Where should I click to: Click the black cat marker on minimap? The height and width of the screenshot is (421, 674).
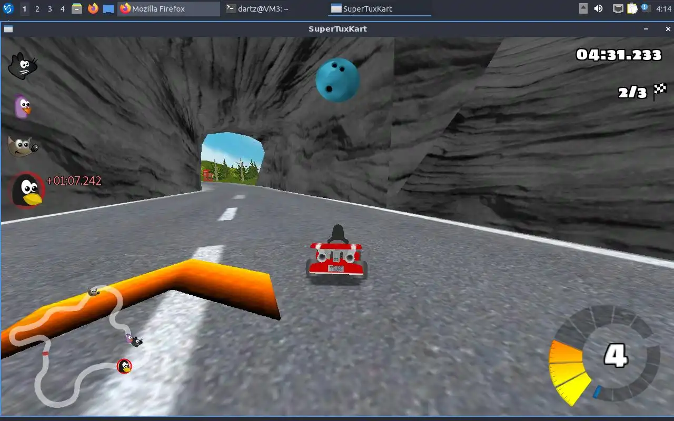[x=136, y=342]
